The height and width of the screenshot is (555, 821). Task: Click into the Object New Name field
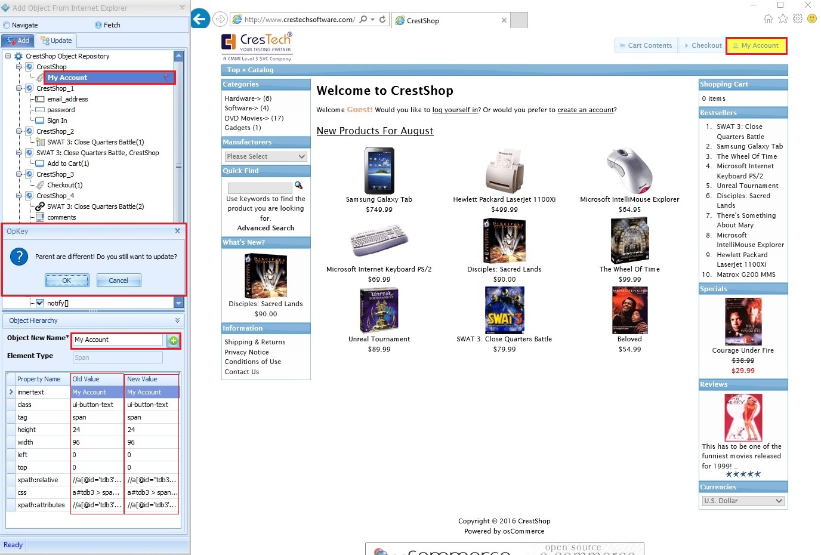click(118, 340)
